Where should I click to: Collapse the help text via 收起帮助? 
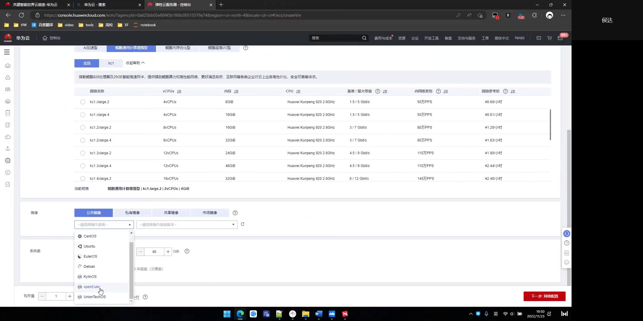point(135,63)
